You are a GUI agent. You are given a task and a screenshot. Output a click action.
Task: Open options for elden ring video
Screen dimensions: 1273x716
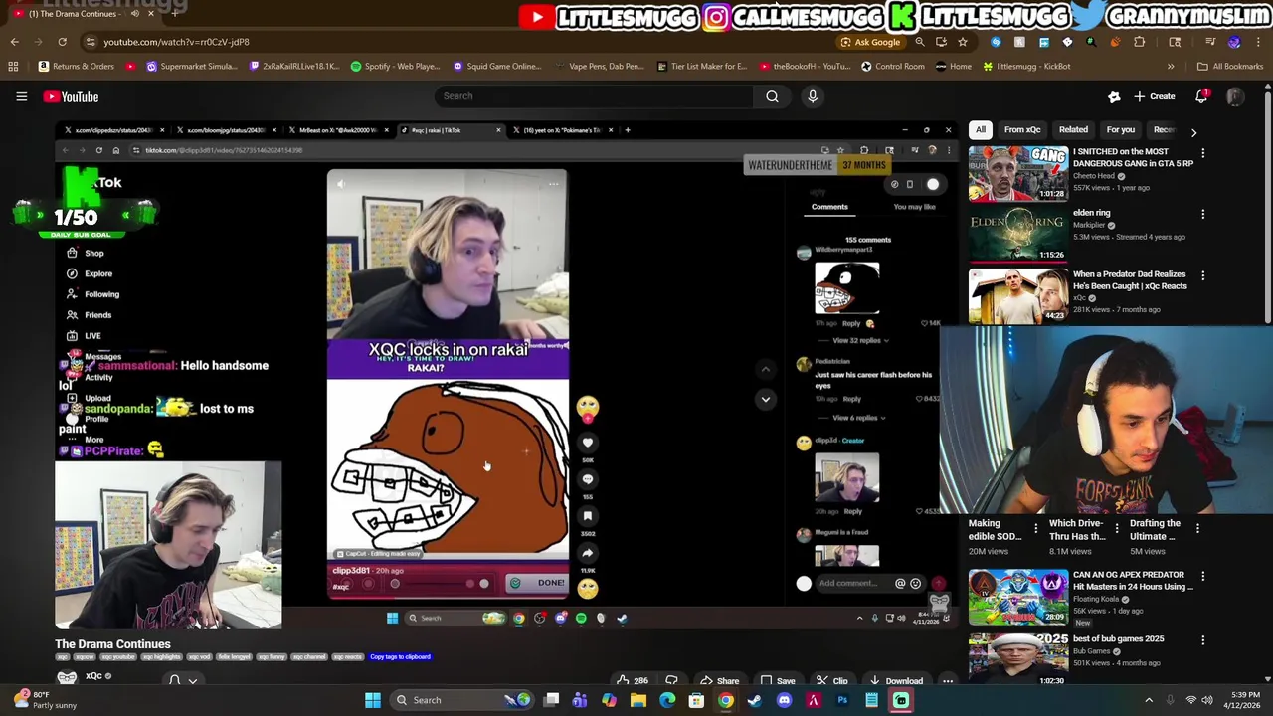(1202, 215)
